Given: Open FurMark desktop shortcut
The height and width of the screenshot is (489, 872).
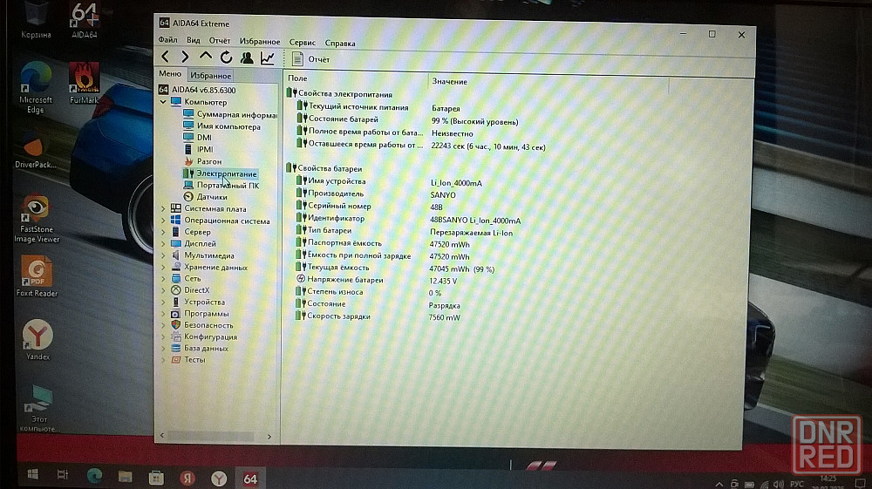Looking at the screenshot, I should 84,84.
